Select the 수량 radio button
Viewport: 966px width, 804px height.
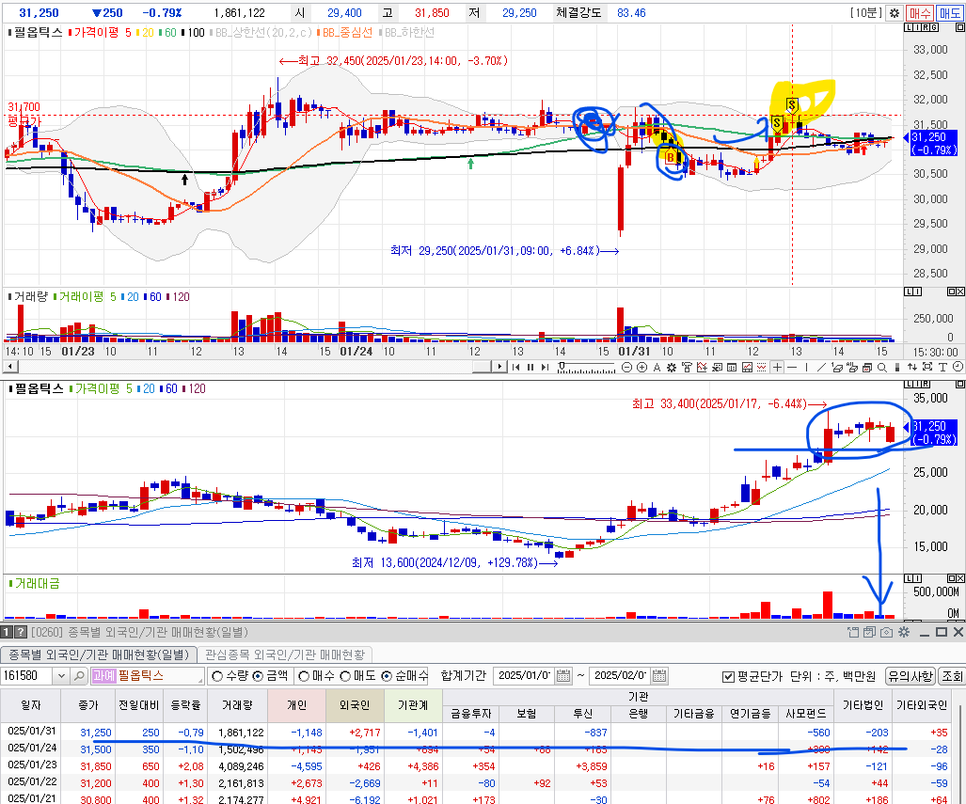coord(217,676)
